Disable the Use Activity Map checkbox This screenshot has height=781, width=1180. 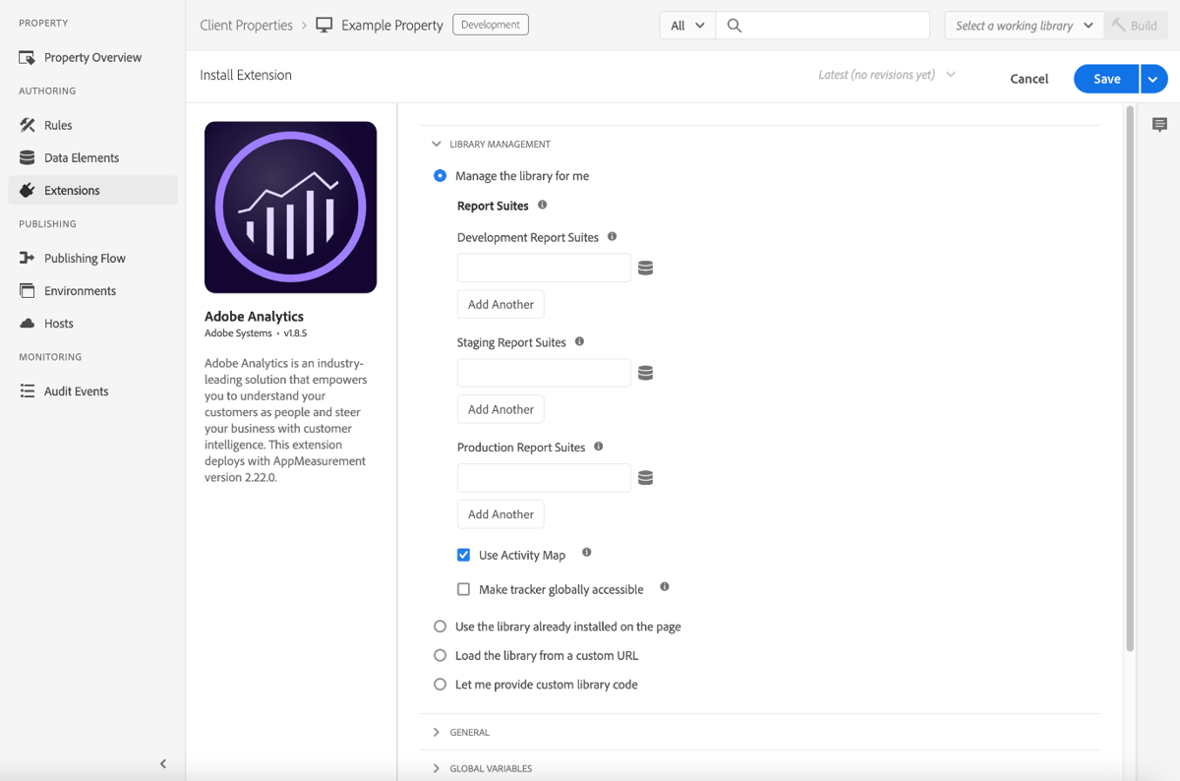pyautogui.click(x=463, y=554)
